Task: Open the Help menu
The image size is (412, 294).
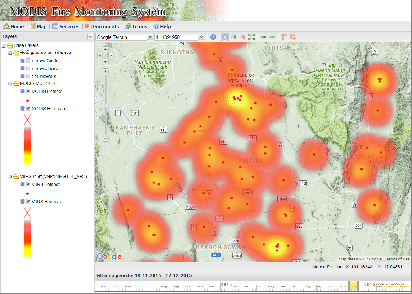Action: (x=162, y=27)
